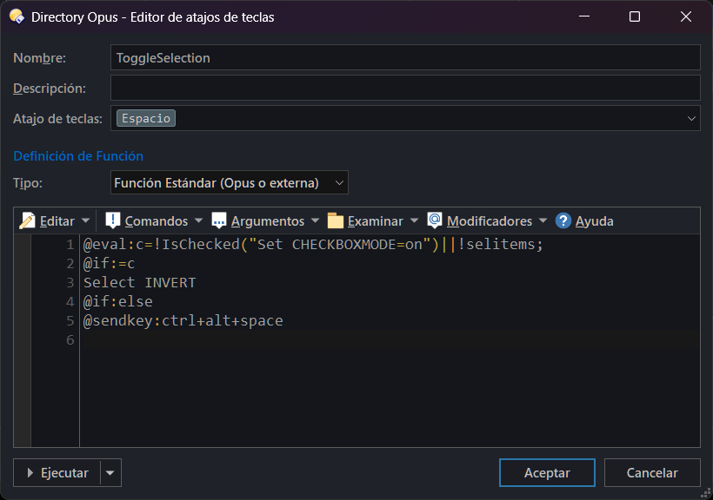Viewport: 713px width, 500px height.
Task: Click the Modificadores @ icon
Action: pos(434,220)
